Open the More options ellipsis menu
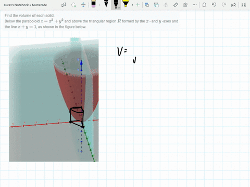250x187 pixels. point(195,5)
